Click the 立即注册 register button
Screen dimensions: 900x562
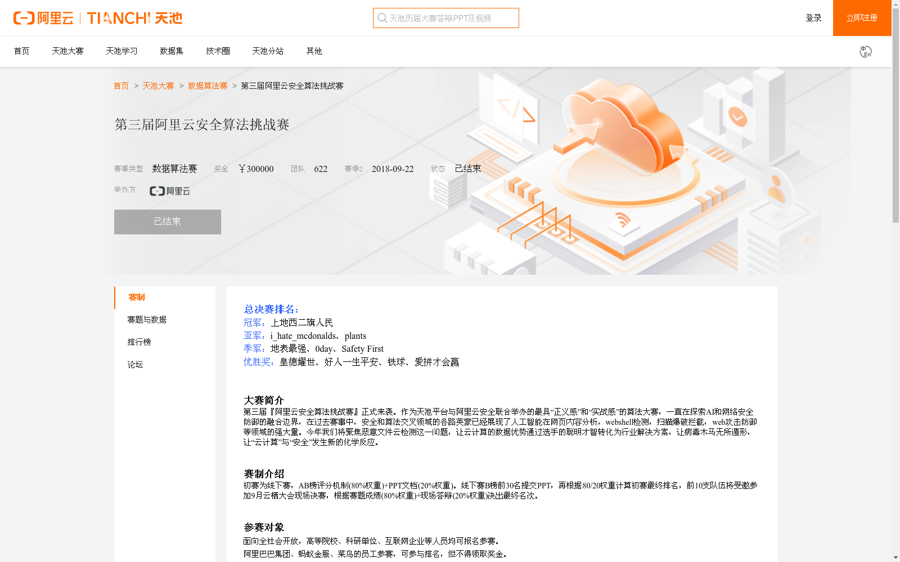pos(862,18)
